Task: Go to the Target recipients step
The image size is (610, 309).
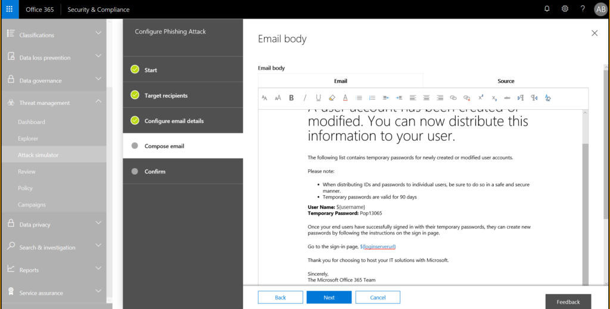Action: click(183, 95)
